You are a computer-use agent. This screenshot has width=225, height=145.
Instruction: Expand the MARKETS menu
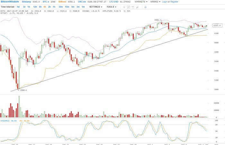pos(141,2)
